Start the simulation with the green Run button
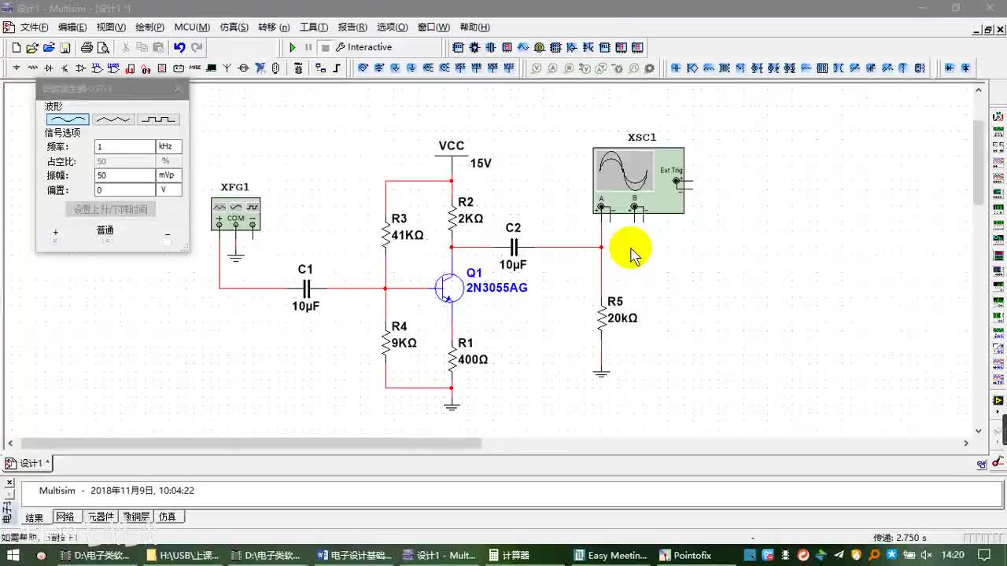Viewport: 1007px width, 566px height. click(293, 47)
